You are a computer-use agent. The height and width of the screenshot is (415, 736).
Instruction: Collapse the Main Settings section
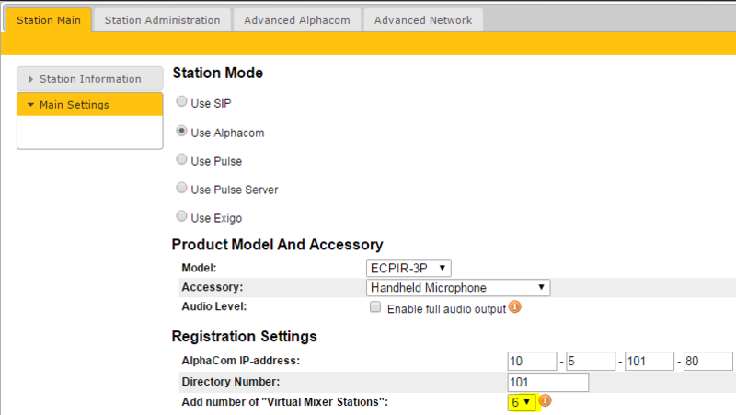pos(89,105)
